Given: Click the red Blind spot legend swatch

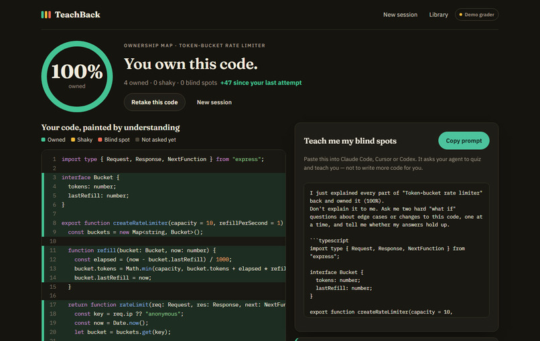Looking at the screenshot, I should point(100,140).
